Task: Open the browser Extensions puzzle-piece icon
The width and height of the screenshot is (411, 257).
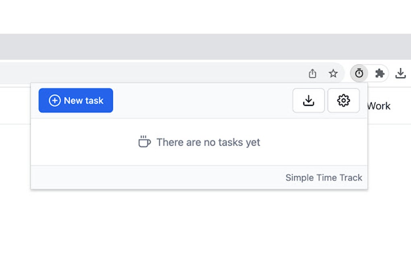Action: click(x=379, y=73)
